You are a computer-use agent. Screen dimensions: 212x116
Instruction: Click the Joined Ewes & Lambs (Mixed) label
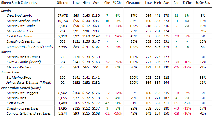(29, 83)
